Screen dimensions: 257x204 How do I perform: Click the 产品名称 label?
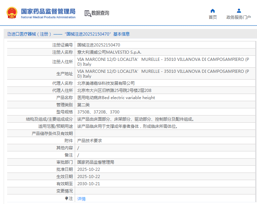click(65, 98)
